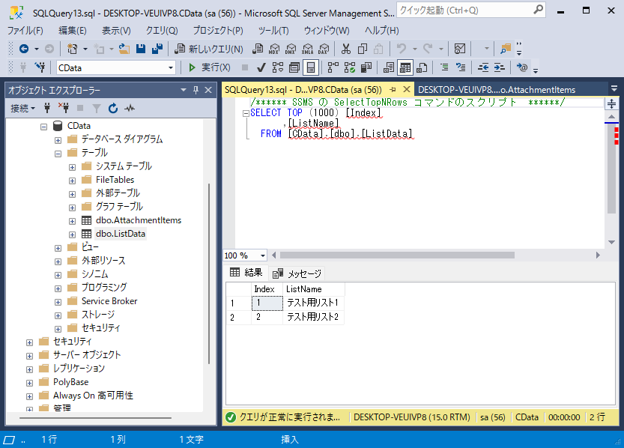Image resolution: width=624 pixels, height=448 pixels.
Task: Uncomment the selected lines
Action: (x=461, y=67)
